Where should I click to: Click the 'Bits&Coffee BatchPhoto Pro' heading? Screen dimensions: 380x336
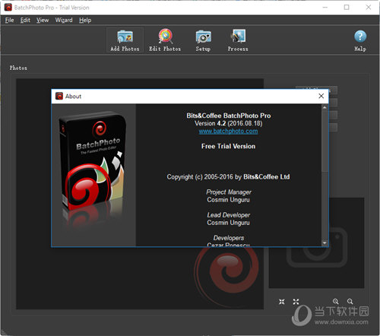[229, 116]
